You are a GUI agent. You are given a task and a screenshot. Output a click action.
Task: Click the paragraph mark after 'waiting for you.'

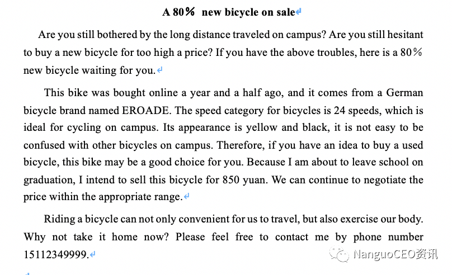pos(159,70)
